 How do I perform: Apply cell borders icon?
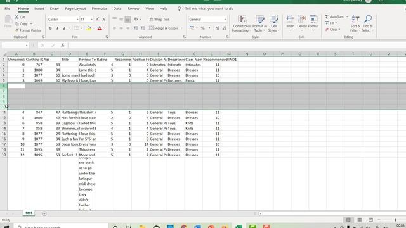pyautogui.click(x=76, y=28)
